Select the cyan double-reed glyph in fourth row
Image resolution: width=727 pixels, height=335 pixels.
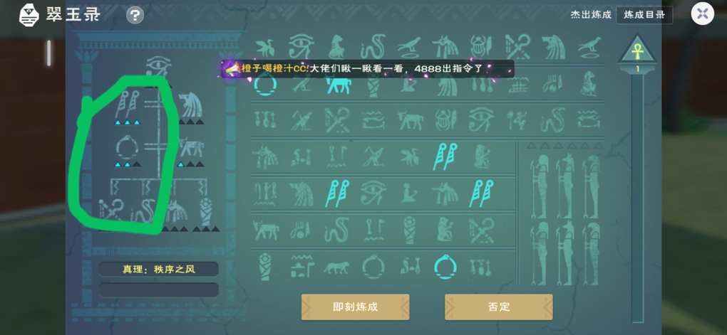point(445,157)
